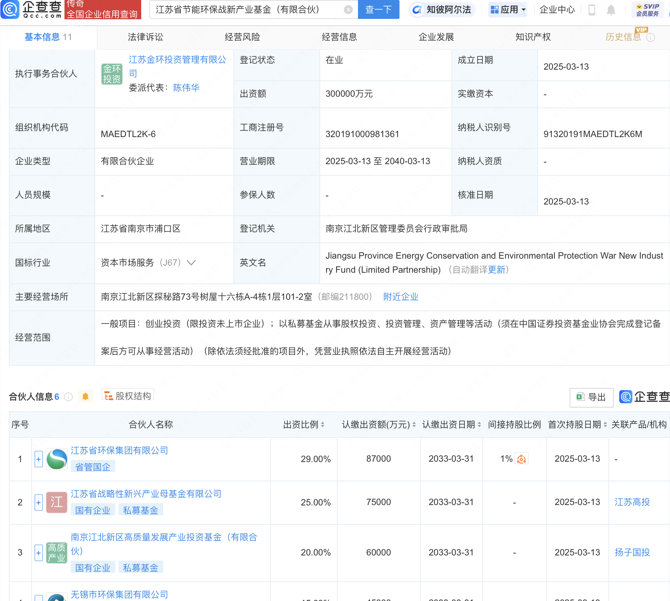This screenshot has height=601, width=670.
Task: Clear the search box text
Action: 348,10
